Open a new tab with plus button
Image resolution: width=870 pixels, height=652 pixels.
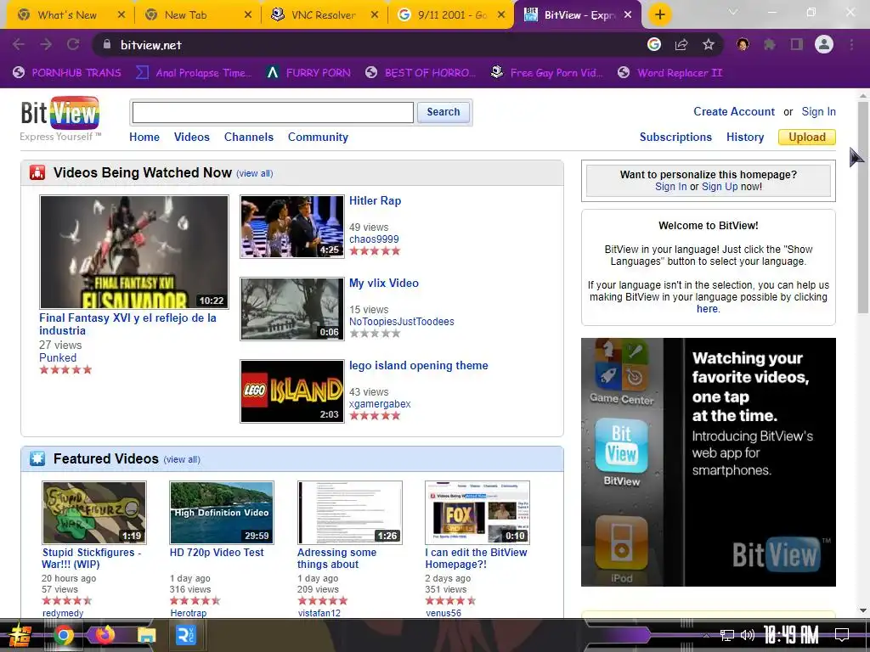tap(659, 14)
